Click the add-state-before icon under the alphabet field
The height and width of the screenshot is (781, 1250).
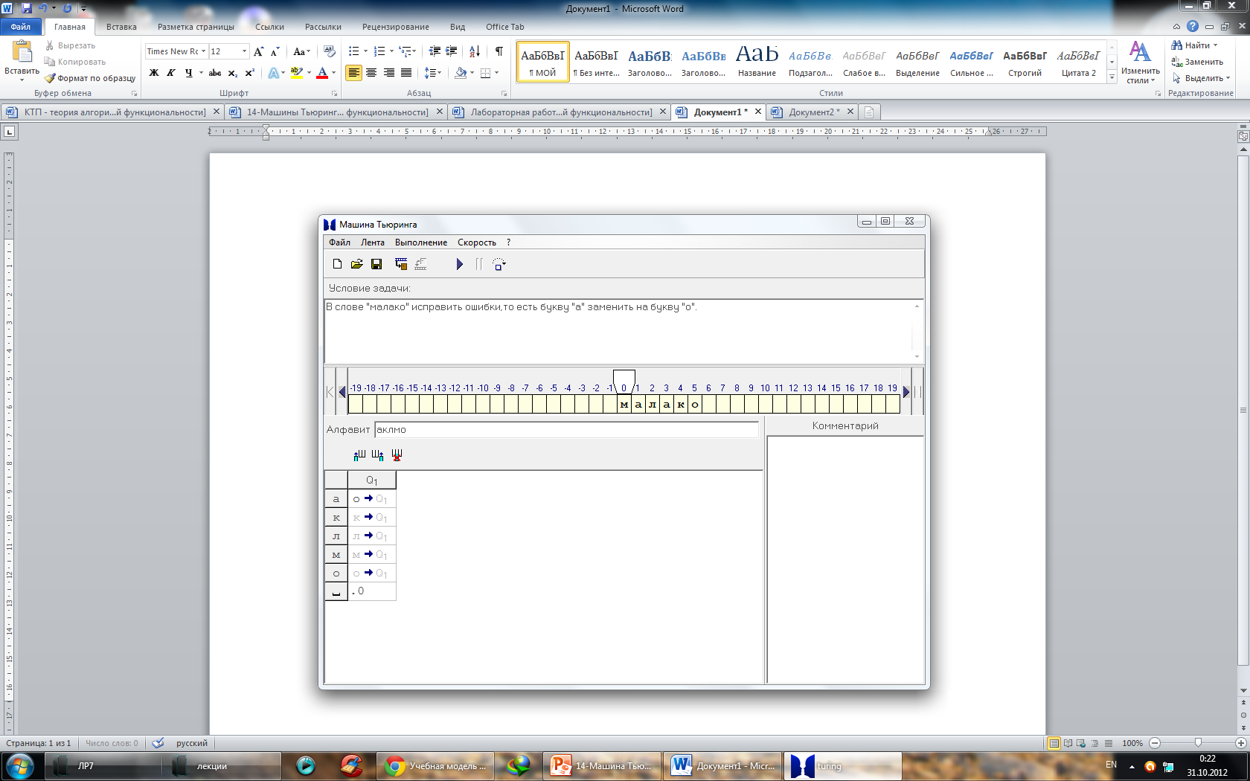359,454
